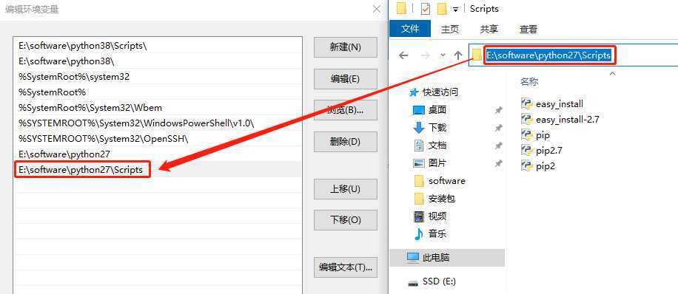Click the easy_install file icon
Viewport: 678px width, 294px height.
[x=526, y=103]
